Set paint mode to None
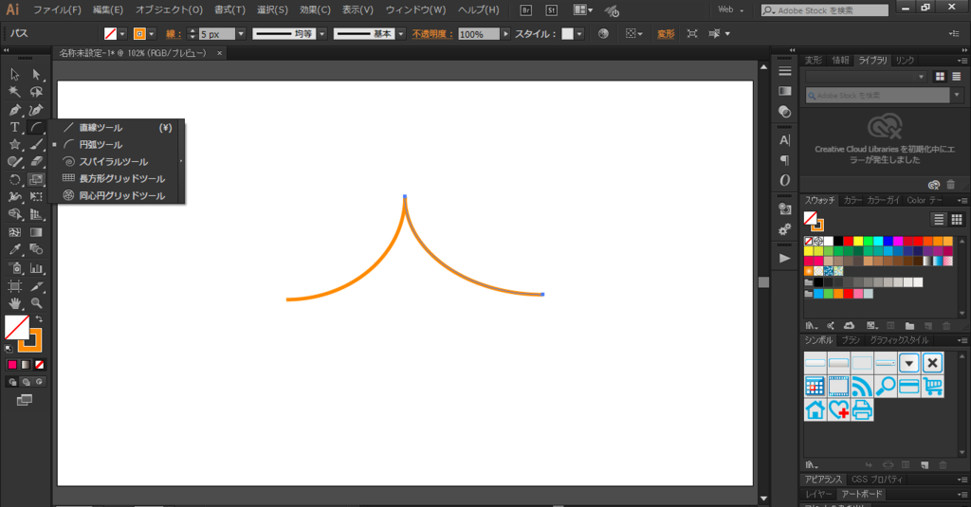971x507 pixels. point(39,365)
